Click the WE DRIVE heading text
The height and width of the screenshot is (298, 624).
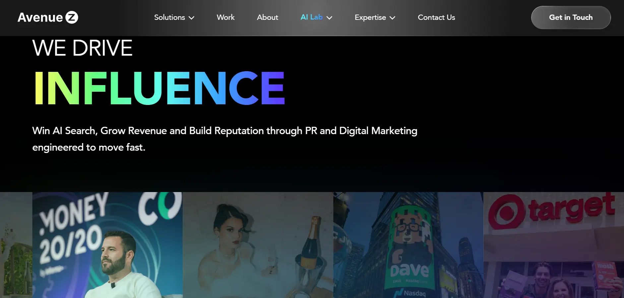pyautogui.click(x=82, y=48)
